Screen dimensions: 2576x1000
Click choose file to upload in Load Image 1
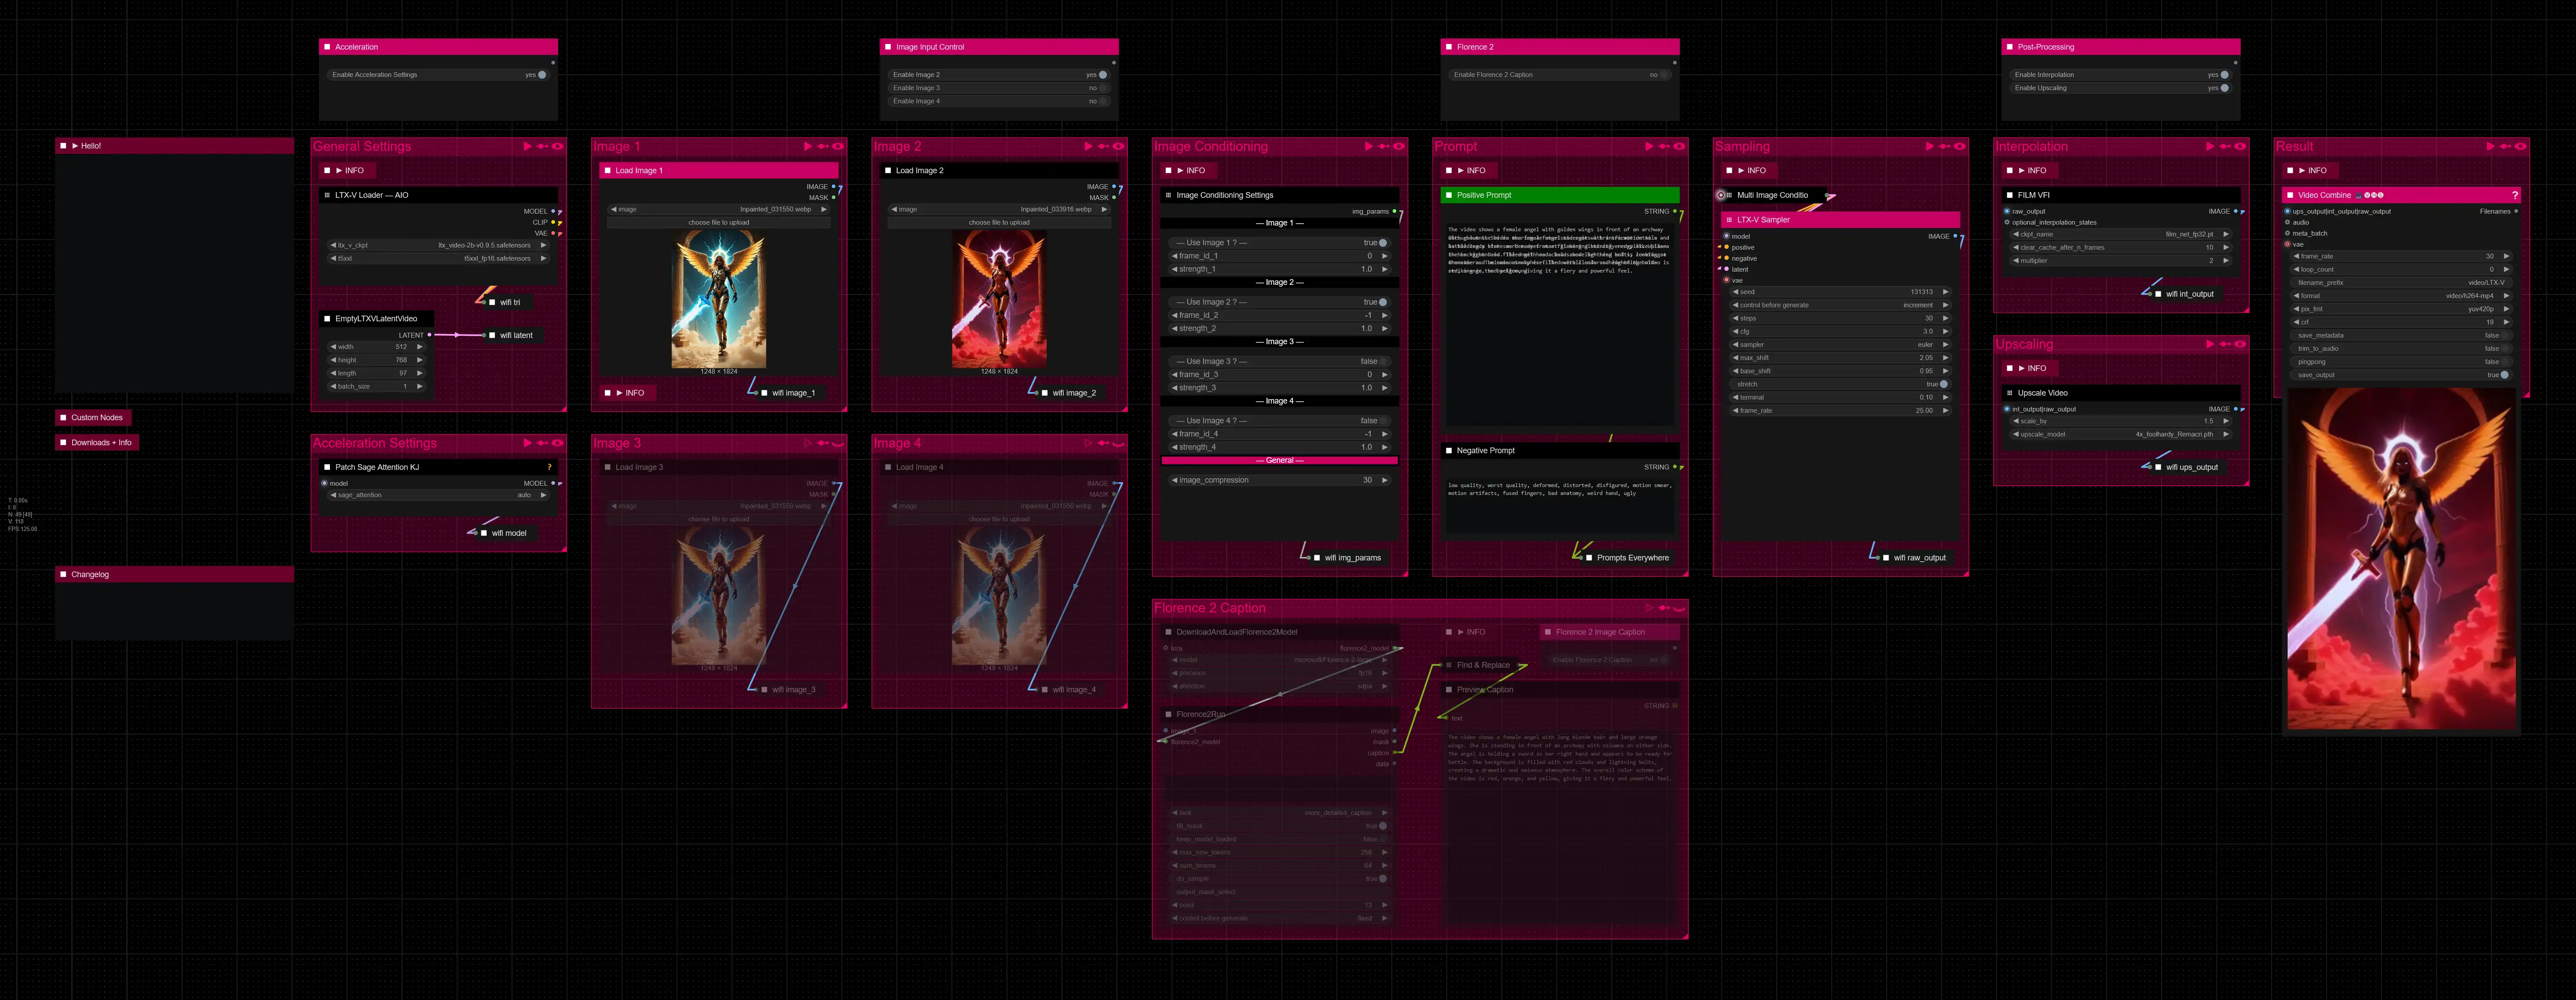point(718,223)
